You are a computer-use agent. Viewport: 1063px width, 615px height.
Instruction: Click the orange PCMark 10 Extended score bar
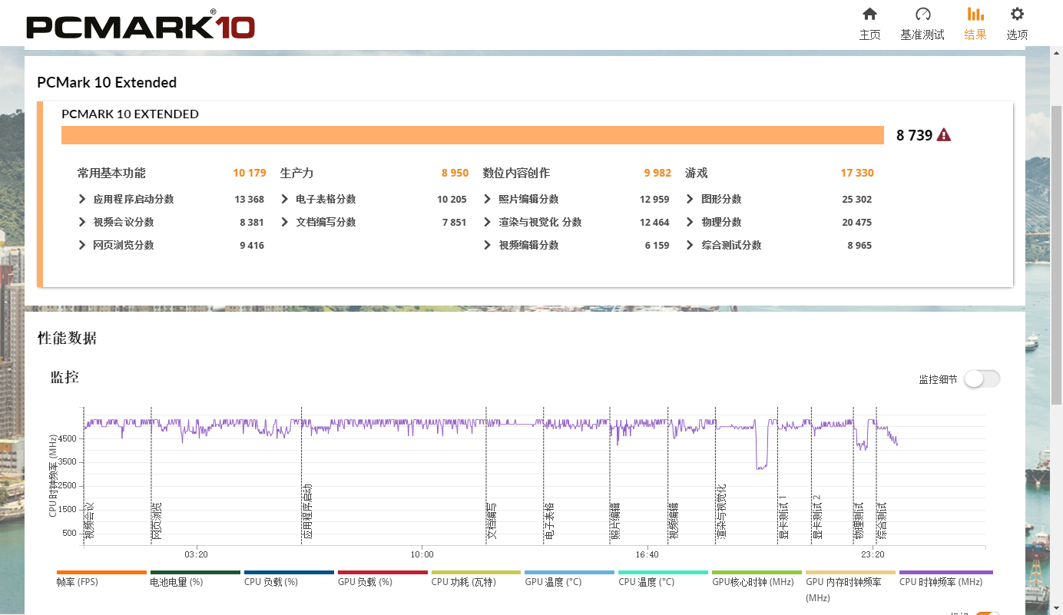(473, 135)
